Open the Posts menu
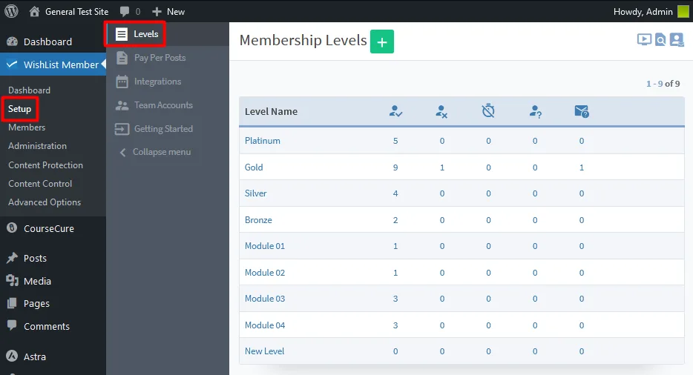Image resolution: width=693 pixels, height=375 pixels. [x=35, y=258]
